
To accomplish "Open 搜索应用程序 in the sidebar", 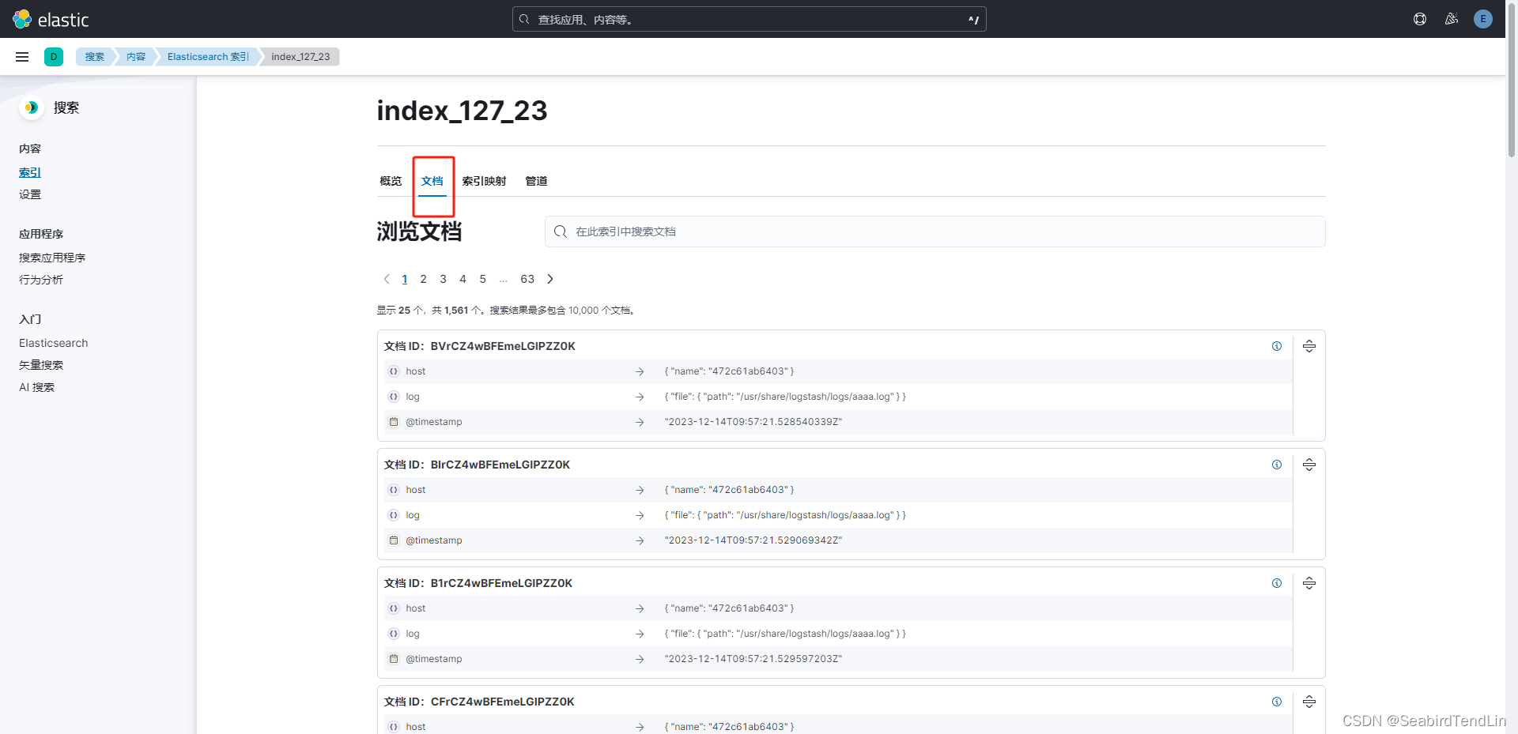I will (52, 258).
